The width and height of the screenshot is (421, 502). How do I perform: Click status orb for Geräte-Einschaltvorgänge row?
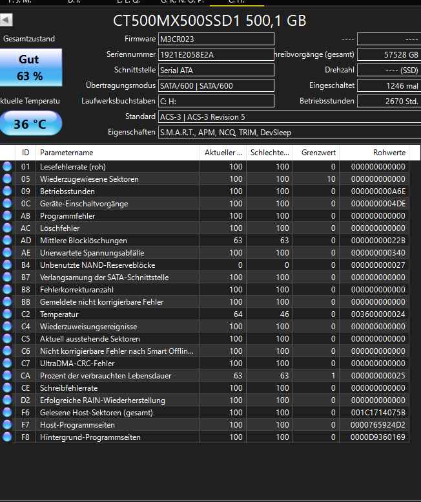coord(7,203)
